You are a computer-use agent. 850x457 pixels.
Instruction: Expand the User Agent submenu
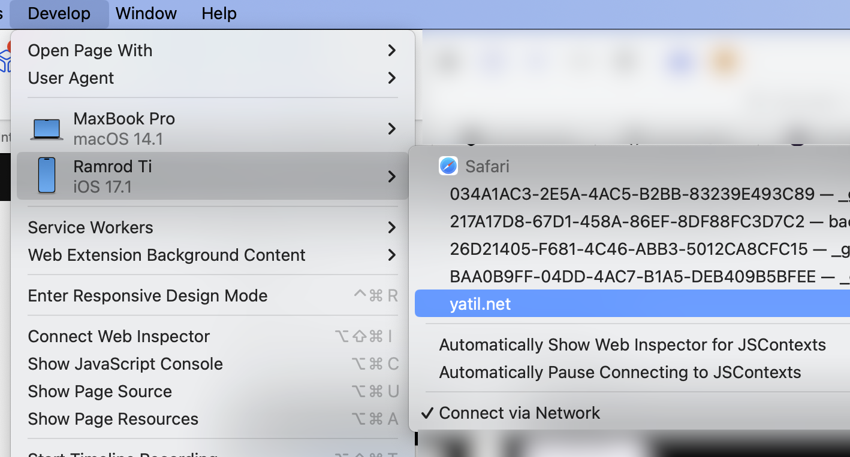pos(71,78)
